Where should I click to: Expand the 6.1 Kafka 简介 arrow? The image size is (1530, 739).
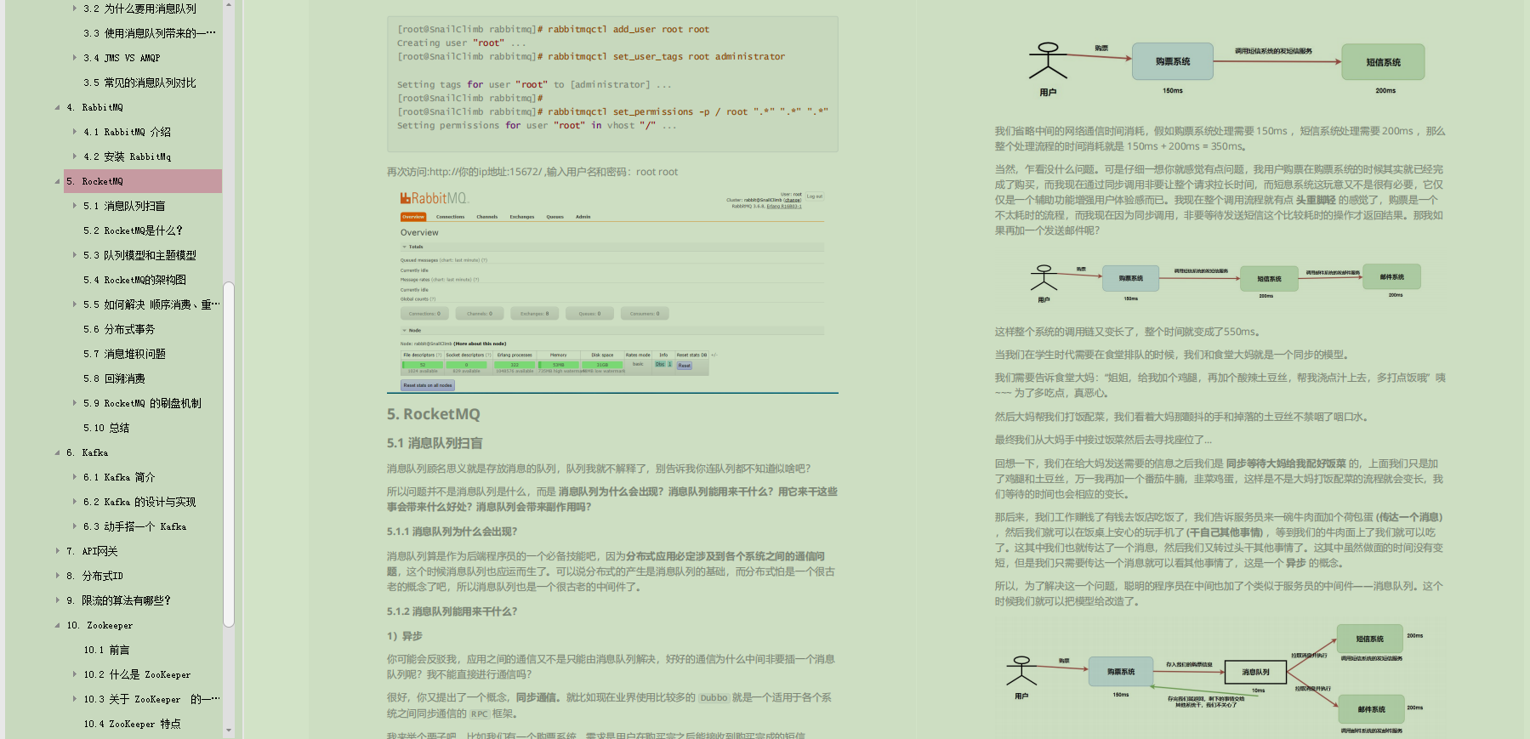75,477
